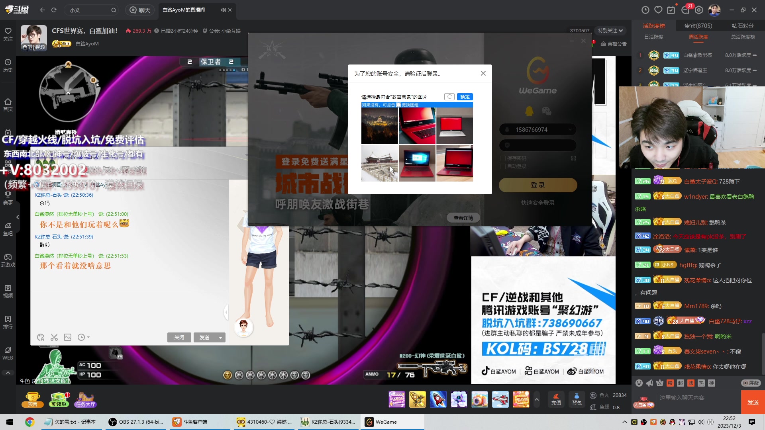765x430 pixels.
Task: Collapse the left sidebar bottom chevron
Action: pyautogui.click(x=8, y=373)
